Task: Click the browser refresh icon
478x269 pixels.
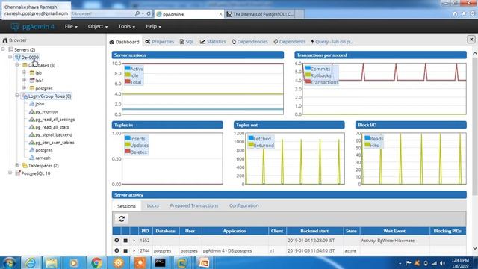Action: [149, 13]
